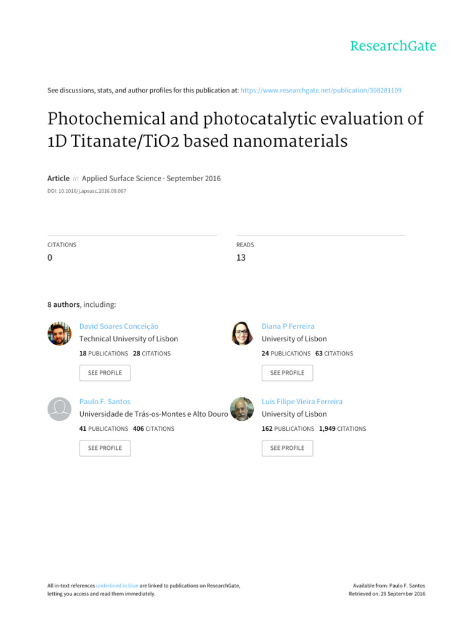See profile button under Diana P Ferreira
This screenshot has height=631, width=473.
(x=287, y=373)
